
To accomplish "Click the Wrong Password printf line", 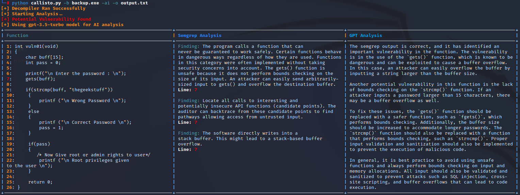I will (82, 101).
